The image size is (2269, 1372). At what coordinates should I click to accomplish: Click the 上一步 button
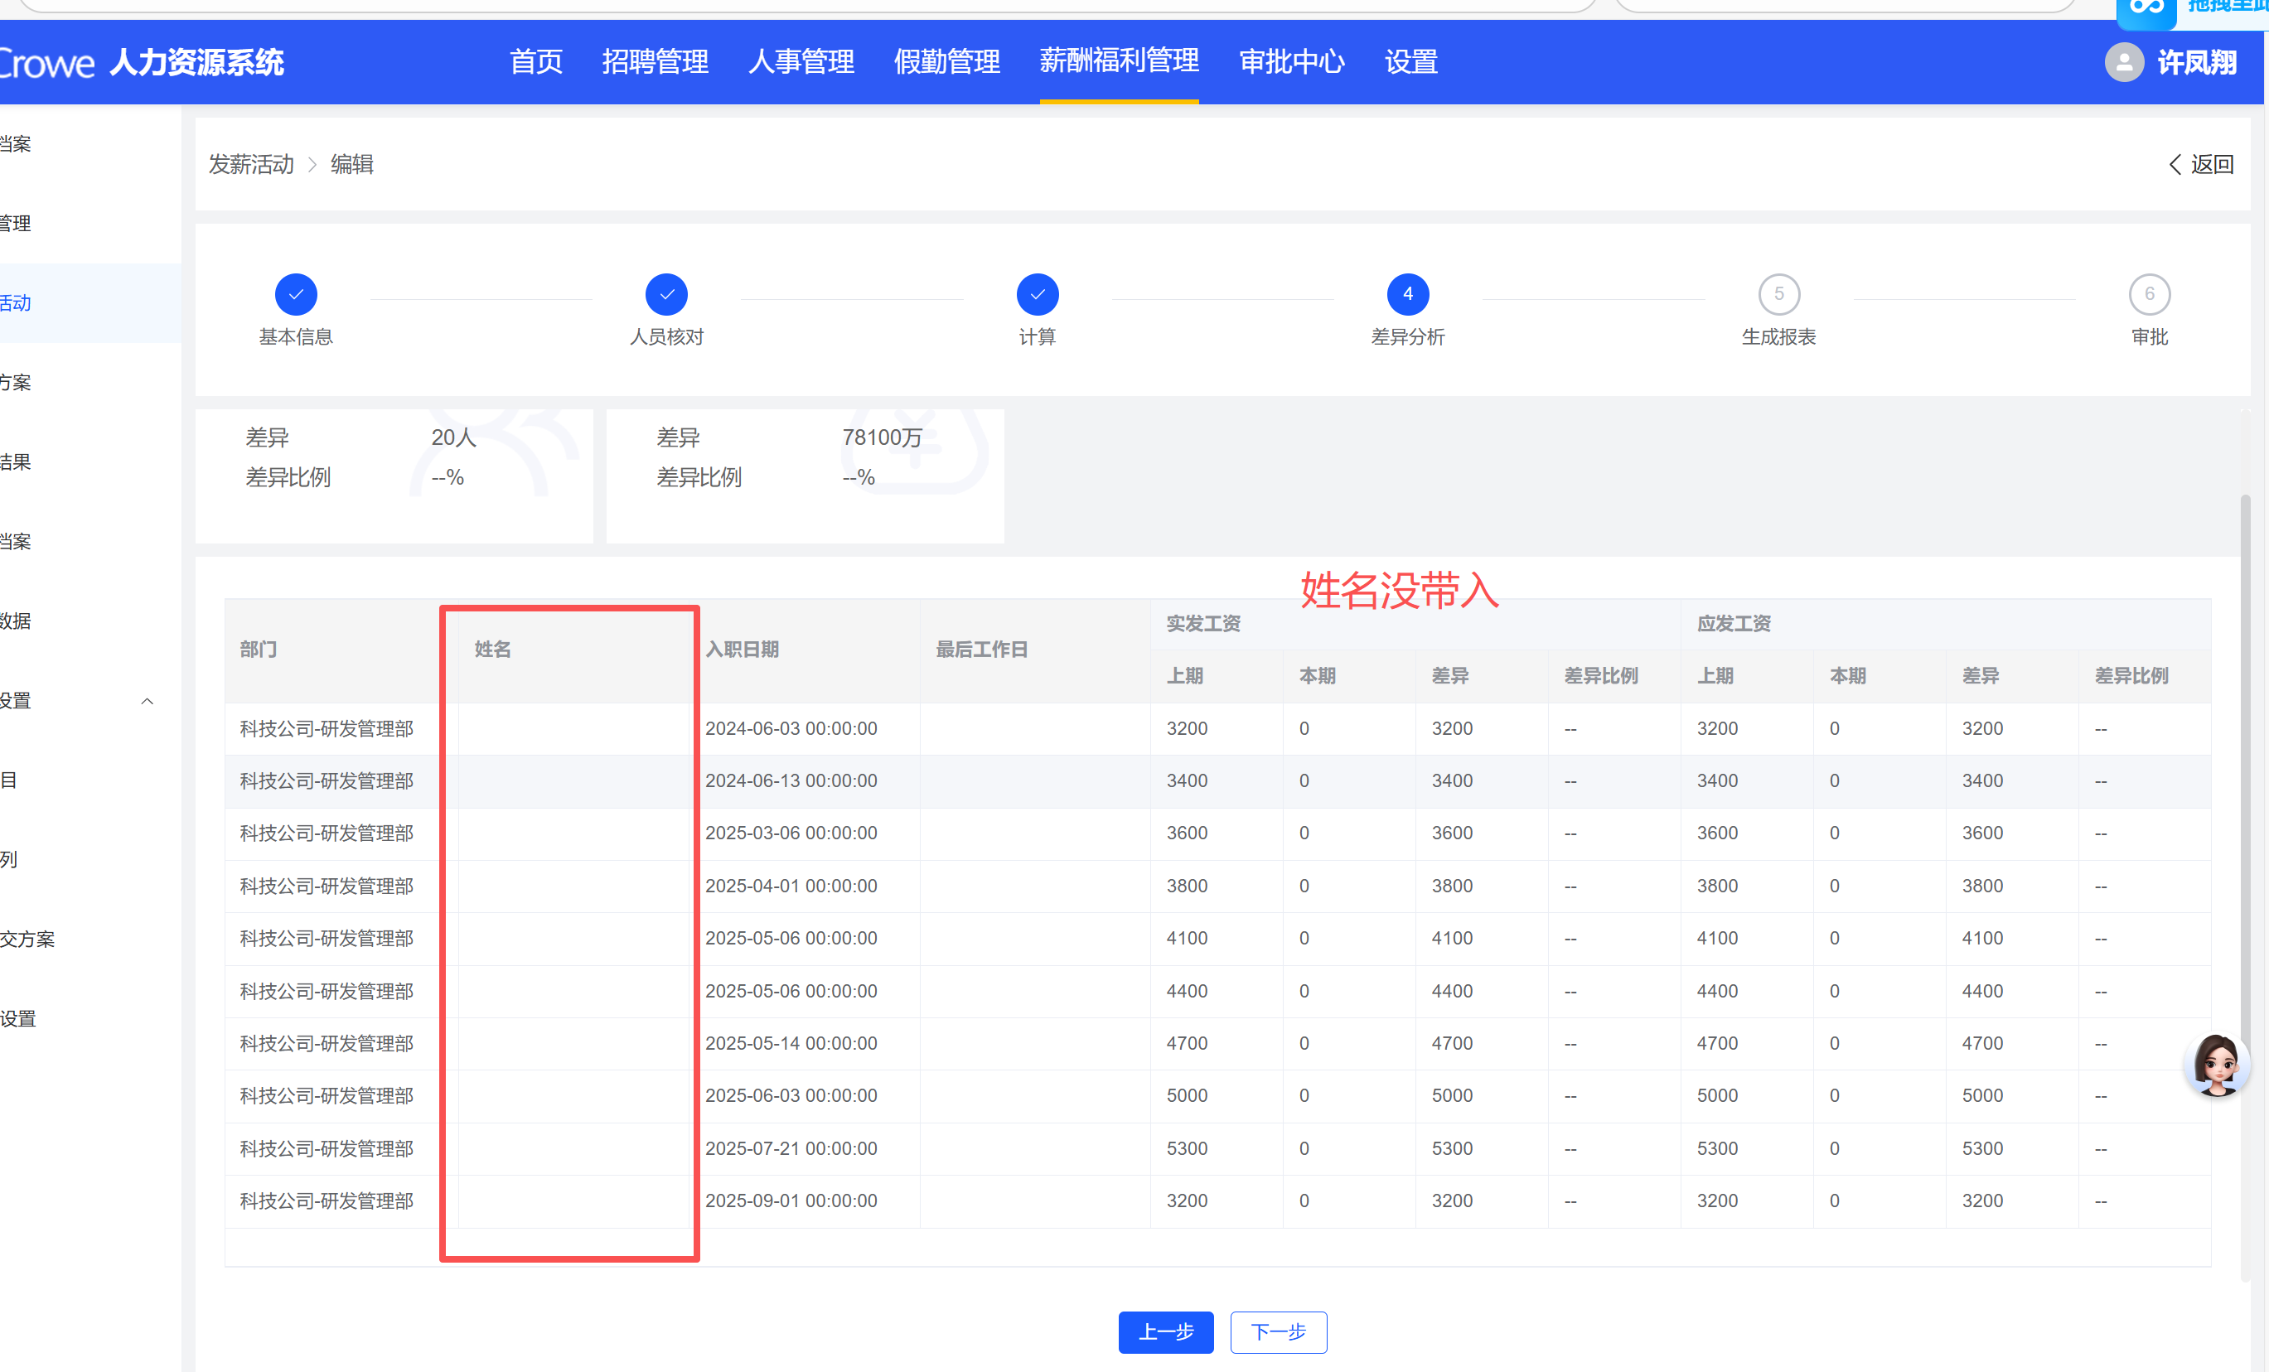[1166, 1331]
